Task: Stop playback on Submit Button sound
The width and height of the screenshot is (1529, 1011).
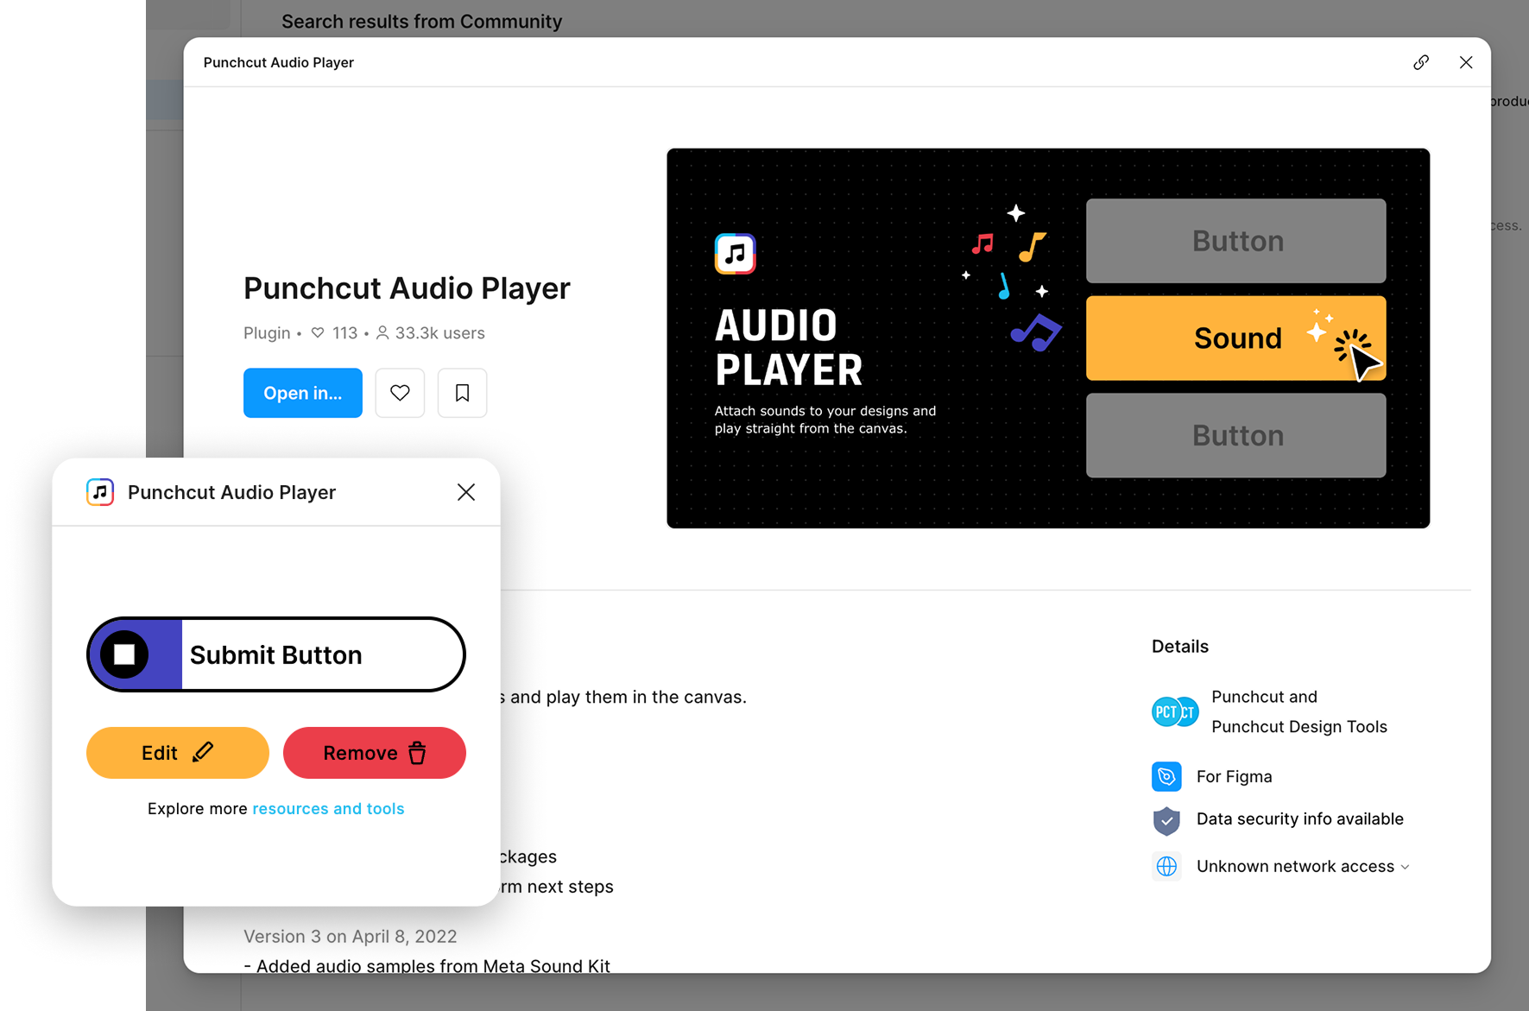Action: click(x=124, y=654)
